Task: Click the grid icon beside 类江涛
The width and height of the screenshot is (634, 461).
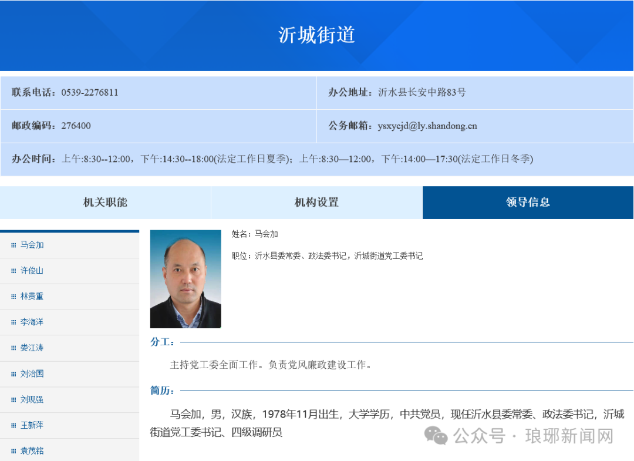Action: [x=14, y=348]
